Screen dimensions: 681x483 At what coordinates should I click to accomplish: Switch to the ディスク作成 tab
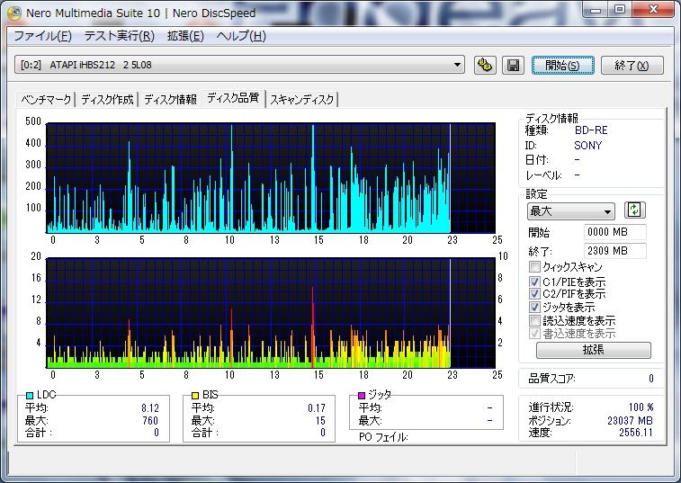coord(107,100)
